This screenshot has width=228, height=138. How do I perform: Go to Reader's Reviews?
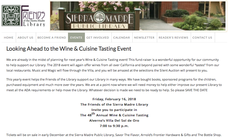click(174, 37)
